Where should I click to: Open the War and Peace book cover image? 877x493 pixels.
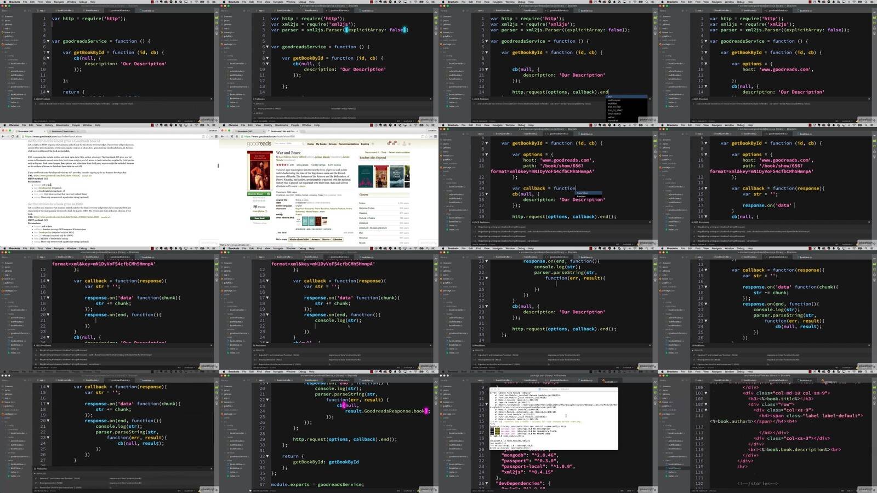tap(260, 171)
